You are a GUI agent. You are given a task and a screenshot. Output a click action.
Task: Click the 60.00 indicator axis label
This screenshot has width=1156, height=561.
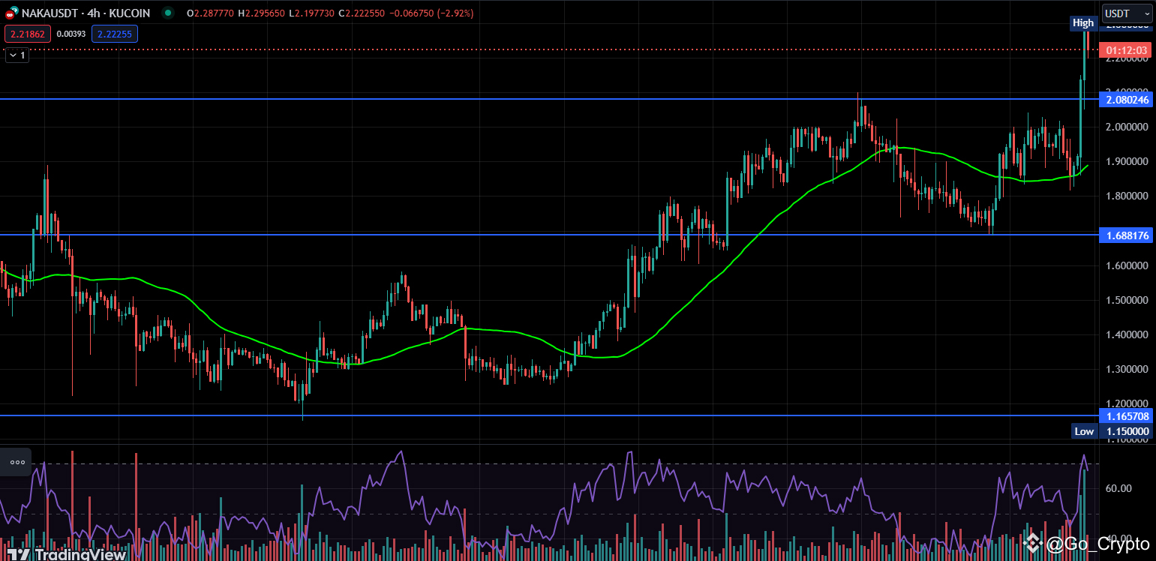point(1118,488)
